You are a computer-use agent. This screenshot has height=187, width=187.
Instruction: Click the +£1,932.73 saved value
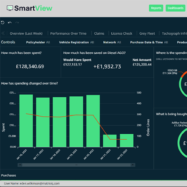107,66
